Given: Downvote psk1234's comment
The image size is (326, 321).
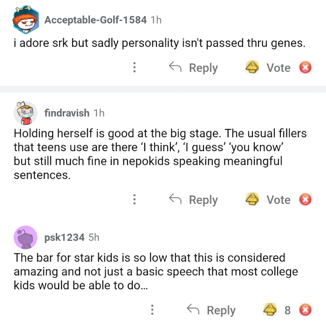Looking at the screenshot, I should (305, 310).
